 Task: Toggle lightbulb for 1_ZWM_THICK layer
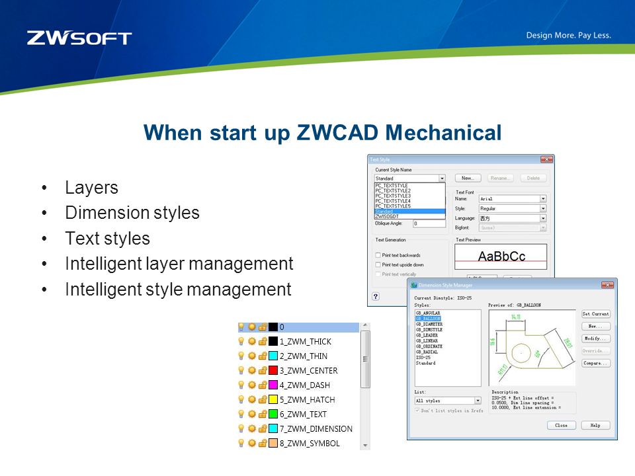tap(241, 341)
